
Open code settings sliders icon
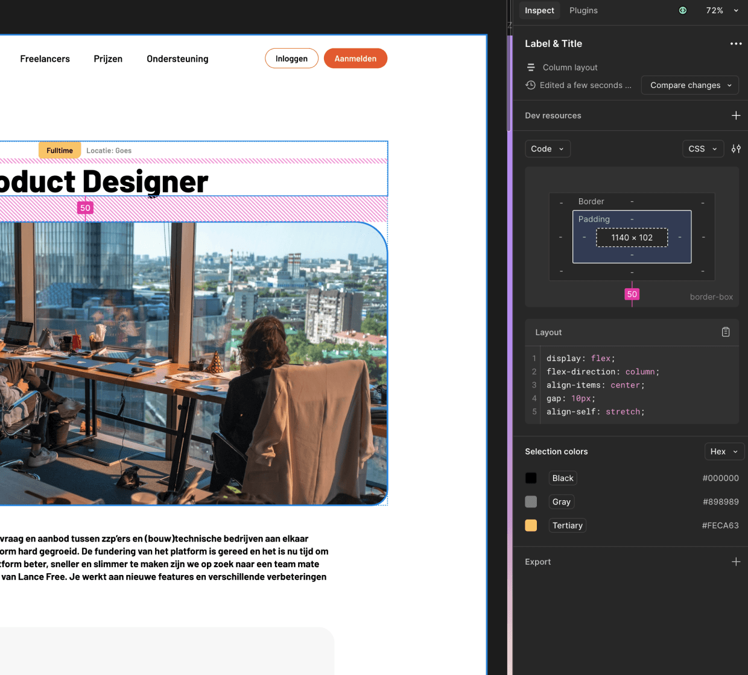pos(736,149)
